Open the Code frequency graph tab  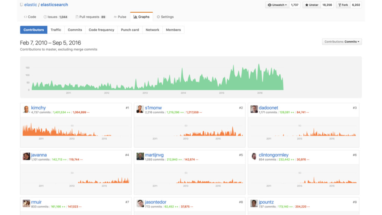point(101,30)
